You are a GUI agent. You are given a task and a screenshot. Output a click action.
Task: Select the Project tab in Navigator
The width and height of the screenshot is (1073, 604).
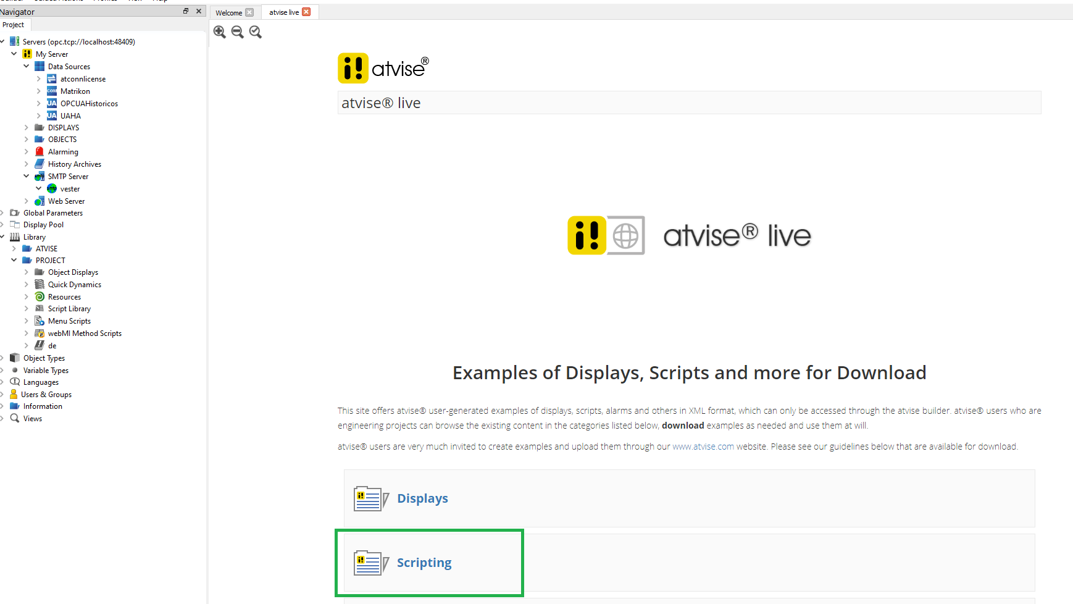point(14,25)
